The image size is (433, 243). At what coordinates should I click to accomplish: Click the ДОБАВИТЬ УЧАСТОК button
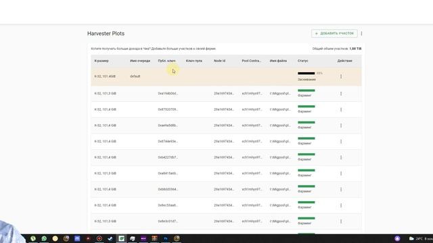(x=334, y=33)
